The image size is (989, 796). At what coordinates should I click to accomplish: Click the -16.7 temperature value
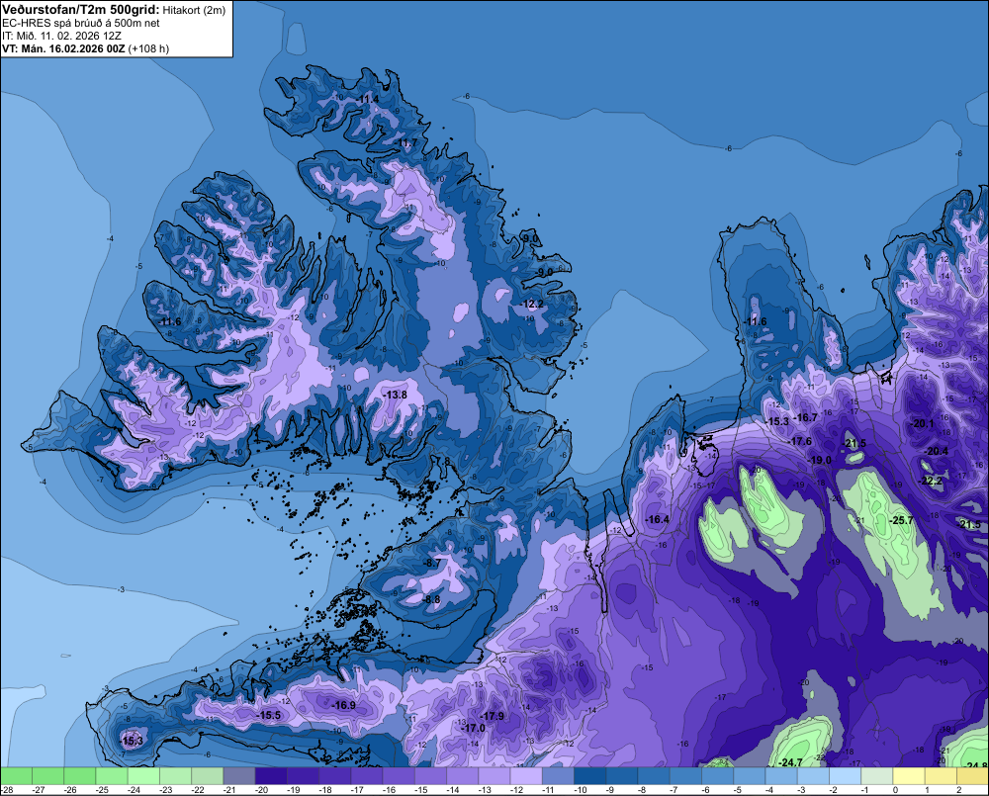coord(806,417)
